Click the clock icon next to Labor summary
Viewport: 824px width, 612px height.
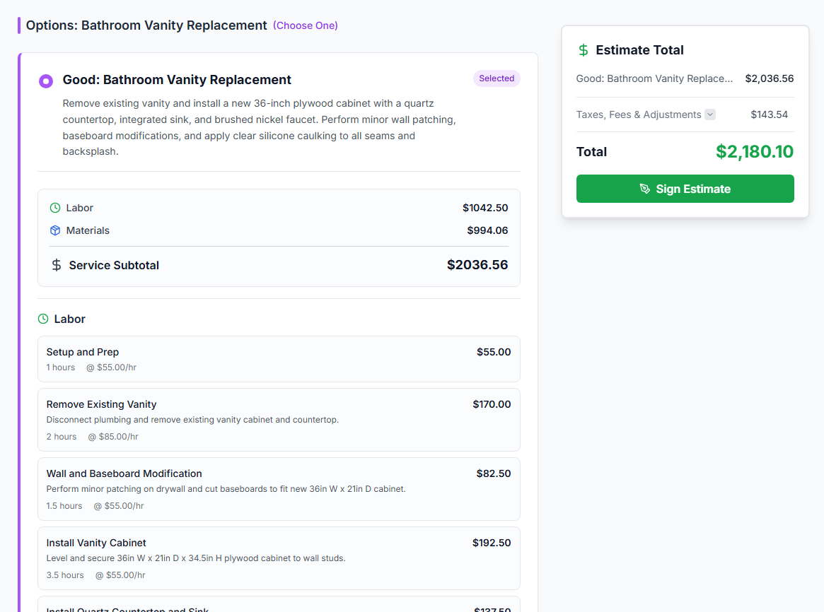(55, 208)
